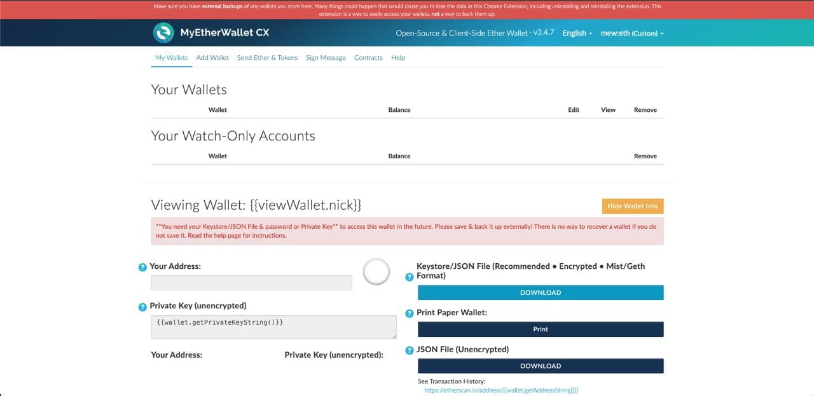Open help for JSON File (Unencrypted)
The image size is (814, 396).
(408, 350)
